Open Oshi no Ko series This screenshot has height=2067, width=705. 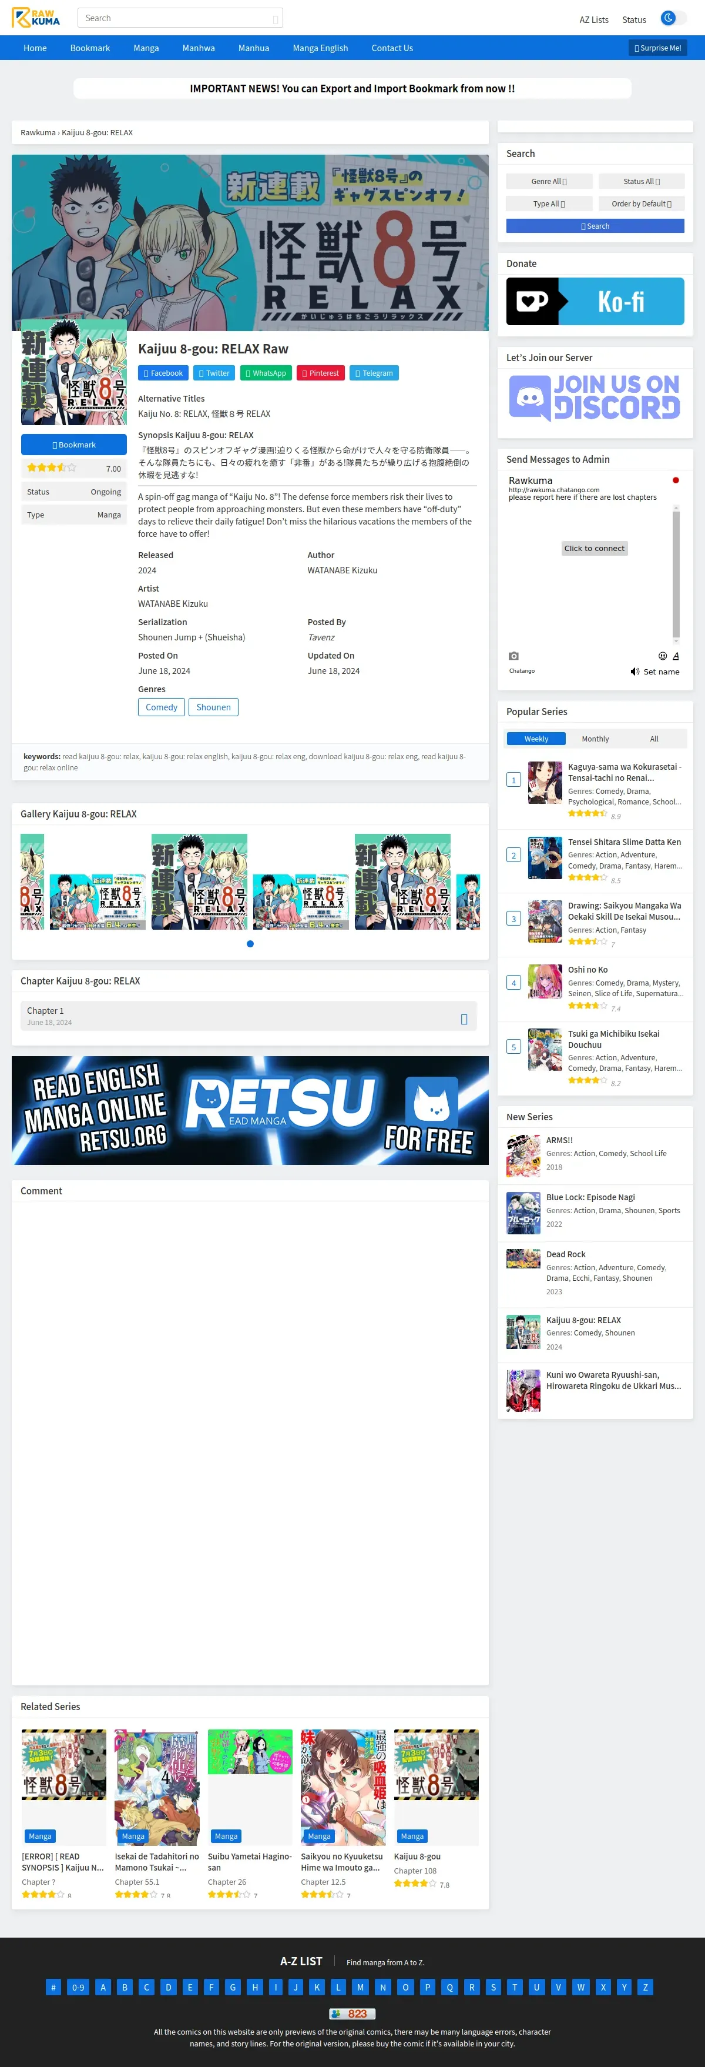(588, 969)
